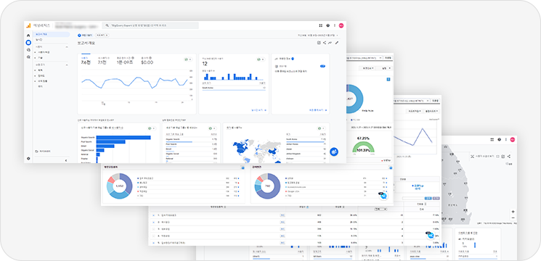Screen dimensions: 541x261
Task: Toggle the marker at left of table row 2
Action: (x=153, y=222)
